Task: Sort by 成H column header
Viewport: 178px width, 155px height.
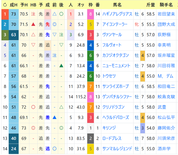Action: click(x=13, y=5)
